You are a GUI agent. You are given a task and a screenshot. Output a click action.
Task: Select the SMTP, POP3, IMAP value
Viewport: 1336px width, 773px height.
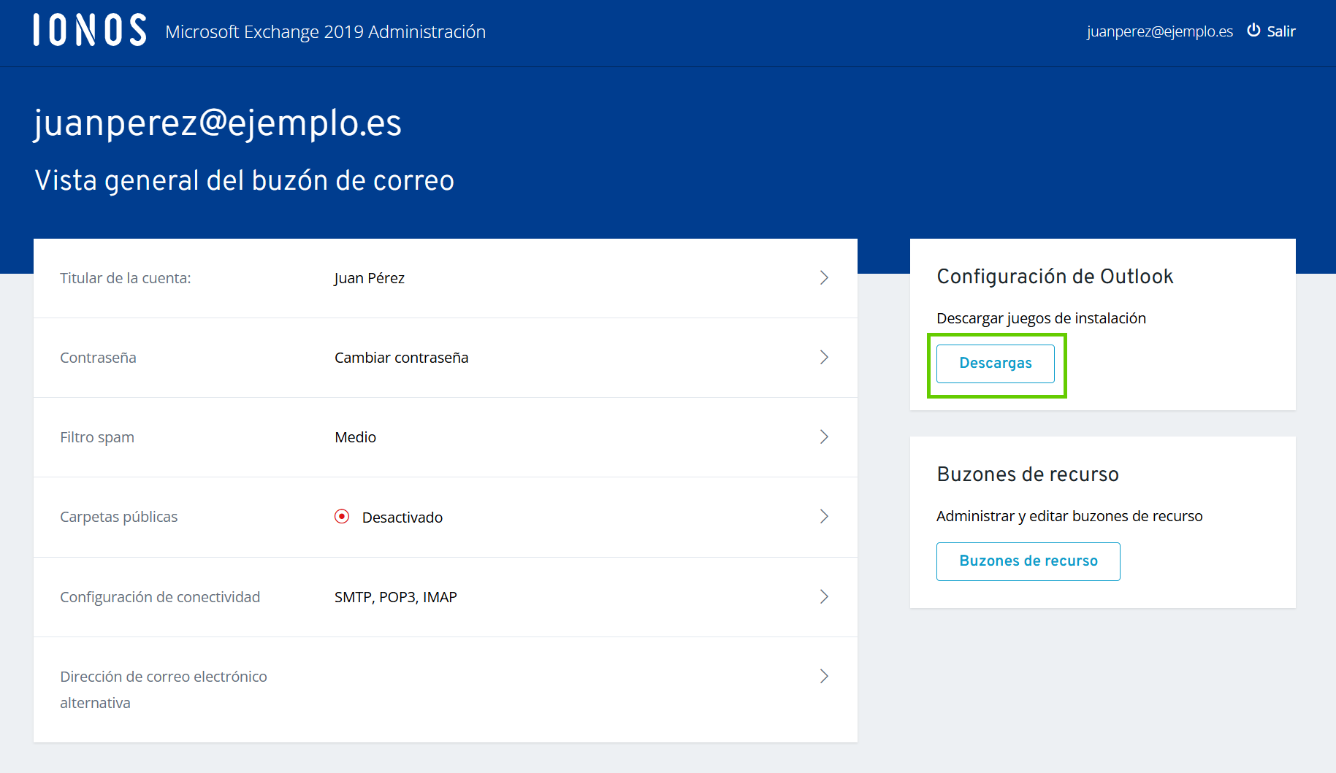click(396, 597)
